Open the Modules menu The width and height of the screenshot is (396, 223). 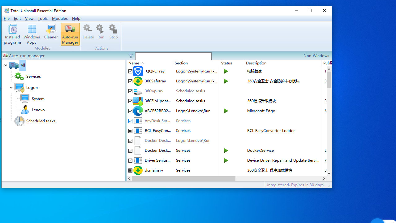pos(60,18)
